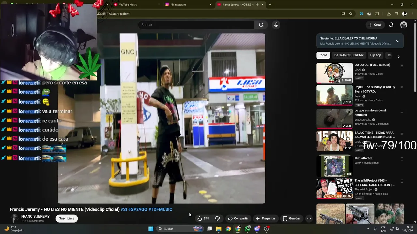Open options menu for The Wild Project #363
The width and height of the screenshot is (417, 234).
click(402, 181)
